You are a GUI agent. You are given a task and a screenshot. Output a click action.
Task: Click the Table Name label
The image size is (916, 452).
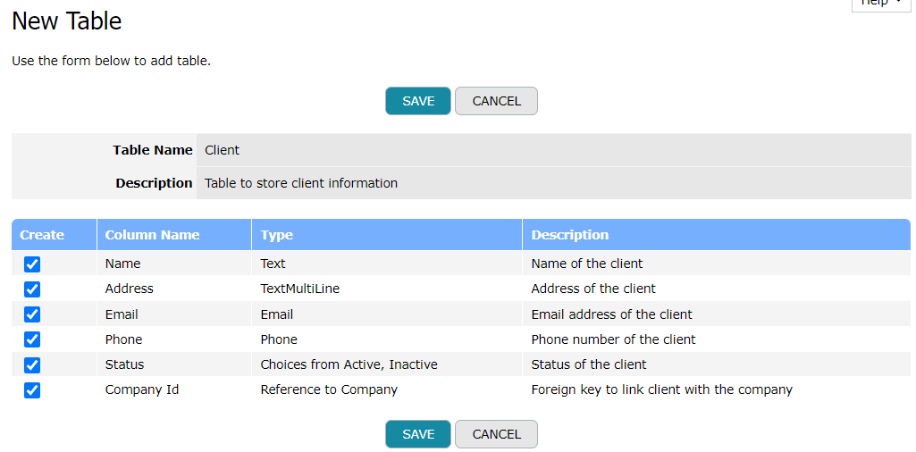click(153, 150)
